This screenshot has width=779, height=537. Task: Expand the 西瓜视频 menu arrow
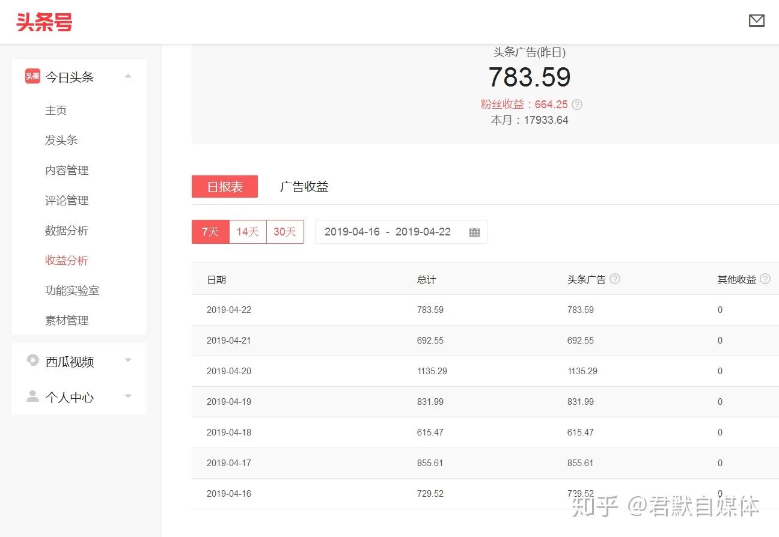click(x=128, y=360)
